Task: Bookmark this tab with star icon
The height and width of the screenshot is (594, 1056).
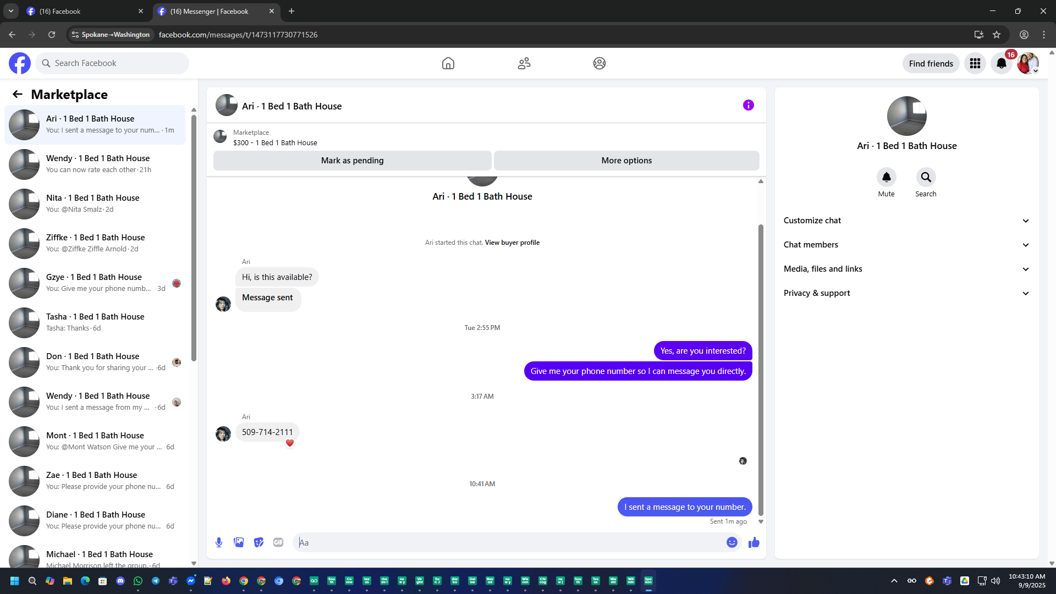Action: tap(997, 35)
